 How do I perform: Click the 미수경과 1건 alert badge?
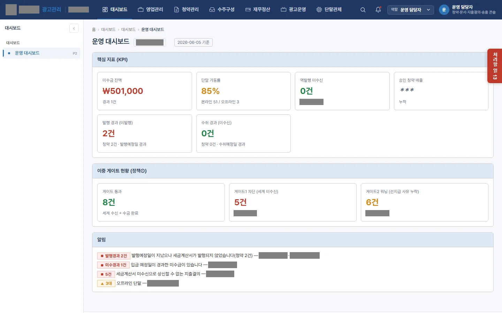coord(113,265)
